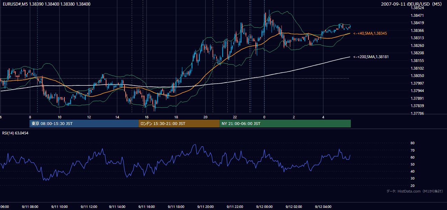Click the hour tick 12 under price chart
Screen dimensions: 447x210
pyautogui.click(x=89, y=117)
